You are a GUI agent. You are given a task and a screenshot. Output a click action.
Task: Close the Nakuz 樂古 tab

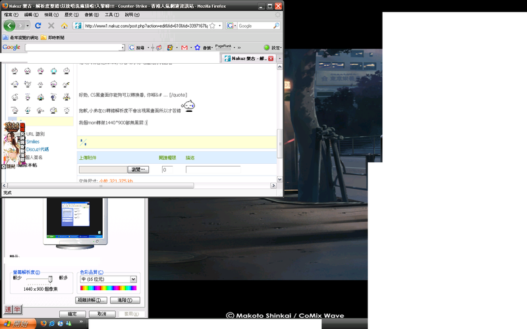pos(271,59)
